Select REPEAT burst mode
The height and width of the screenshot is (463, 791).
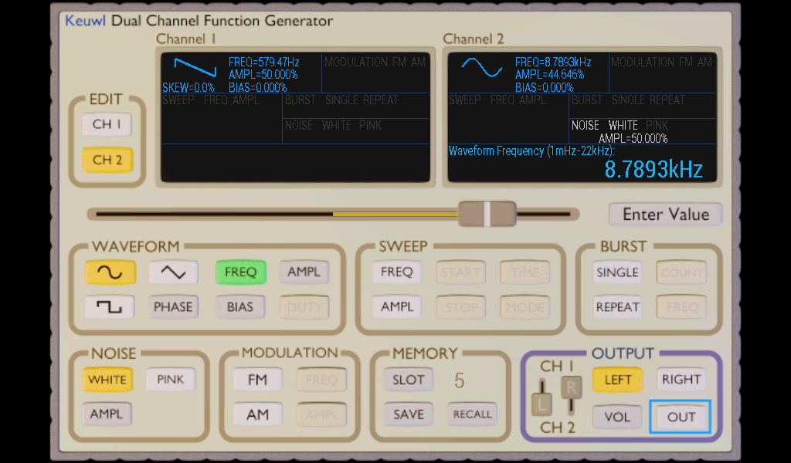(616, 306)
